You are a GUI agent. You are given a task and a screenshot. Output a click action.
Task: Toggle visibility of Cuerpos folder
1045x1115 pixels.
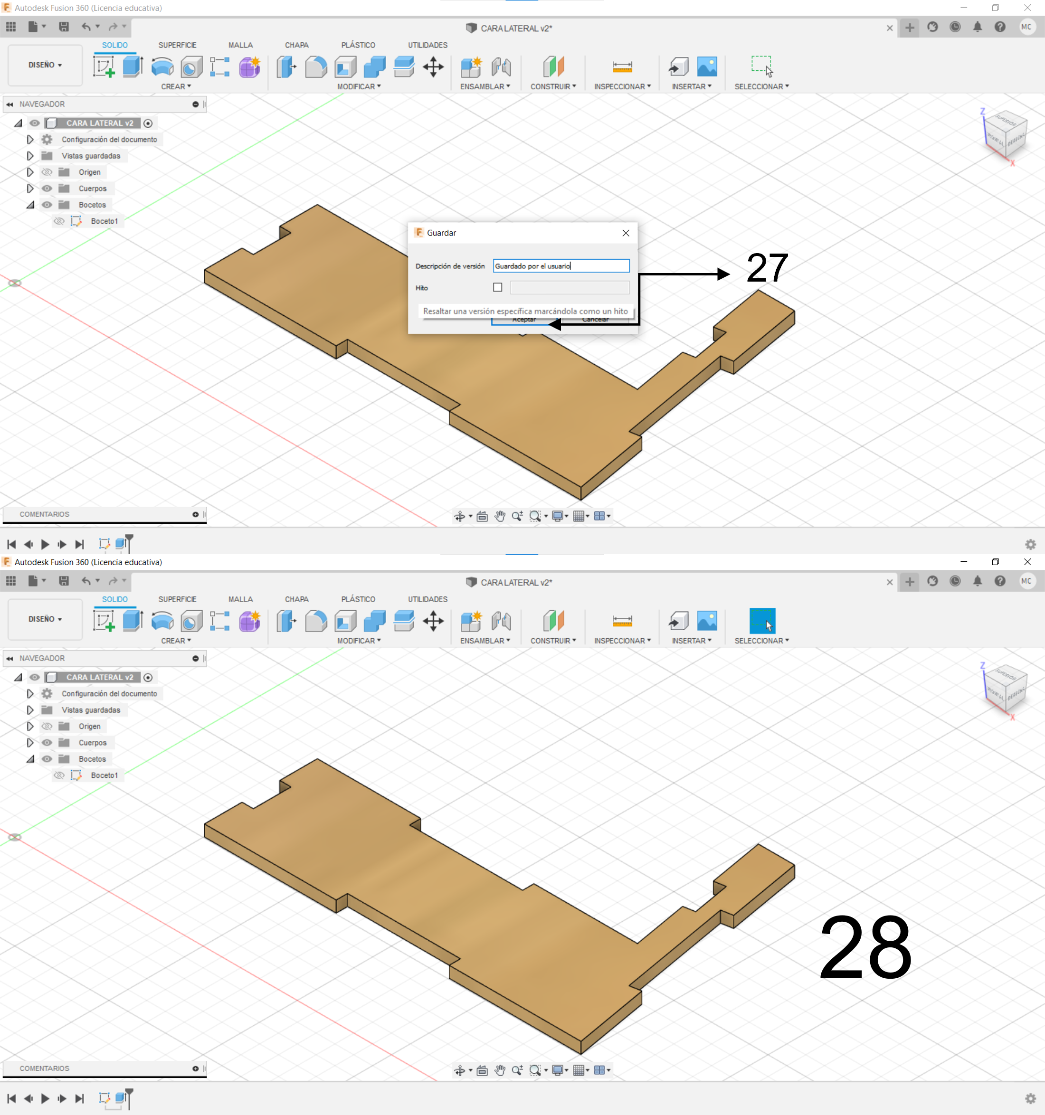pos(47,189)
